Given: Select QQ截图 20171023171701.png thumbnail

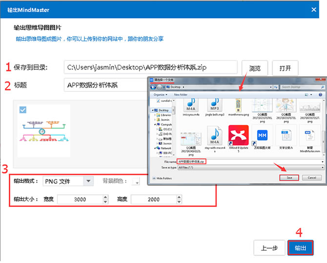Looking at the screenshot, I should (x=262, y=105).
